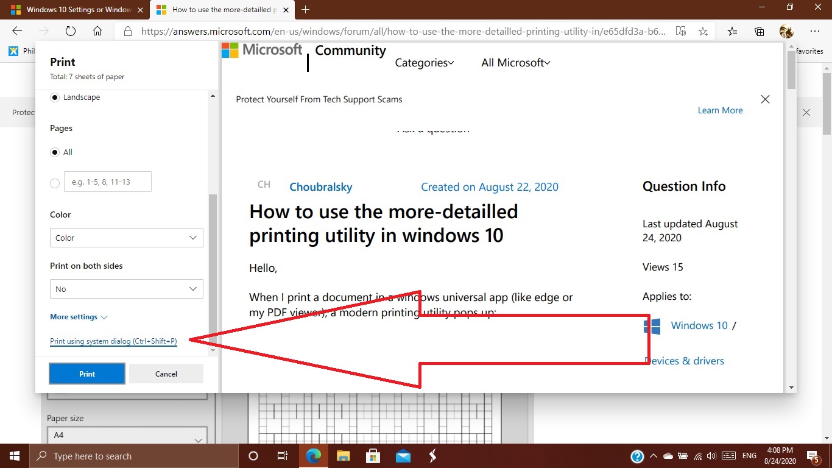832x468 pixels.
Task: Open the Categories dropdown in the Community header
Action: pyautogui.click(x=425, y=63)
